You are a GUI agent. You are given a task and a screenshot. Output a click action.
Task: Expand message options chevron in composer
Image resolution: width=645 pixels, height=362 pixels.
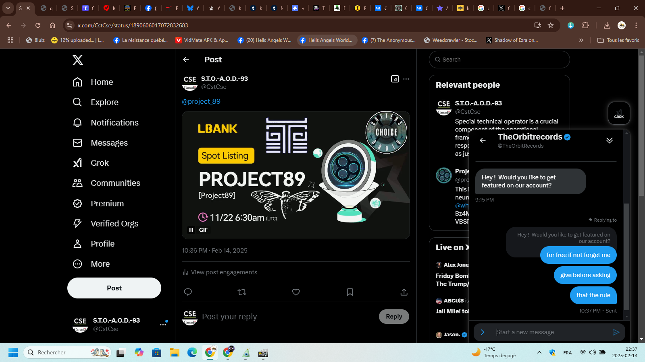[x=483, y=332]
